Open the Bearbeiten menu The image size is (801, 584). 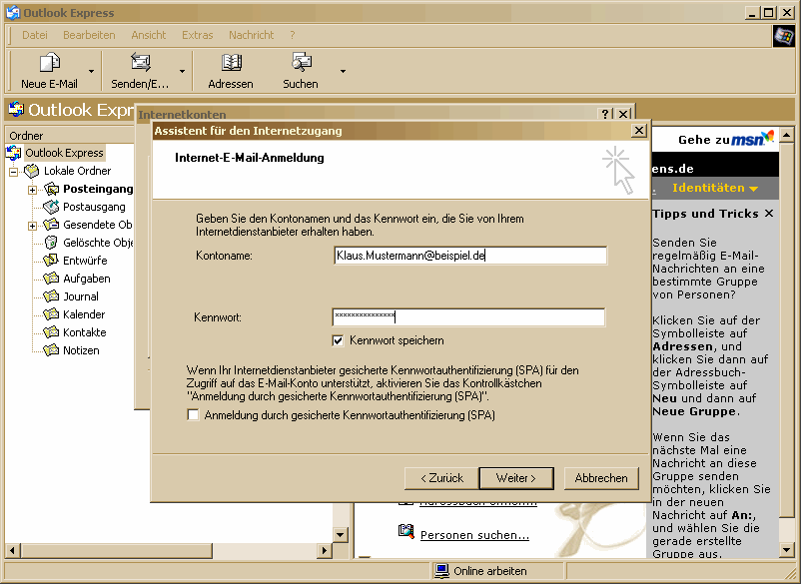[89, 35]
